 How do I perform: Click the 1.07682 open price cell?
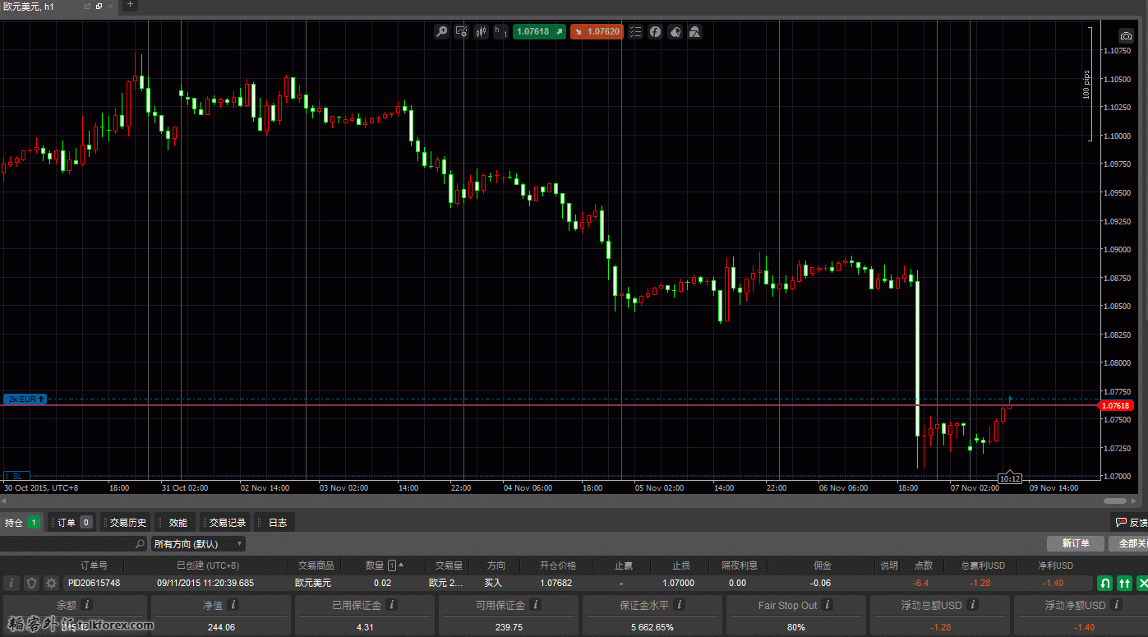click(556, 583)
